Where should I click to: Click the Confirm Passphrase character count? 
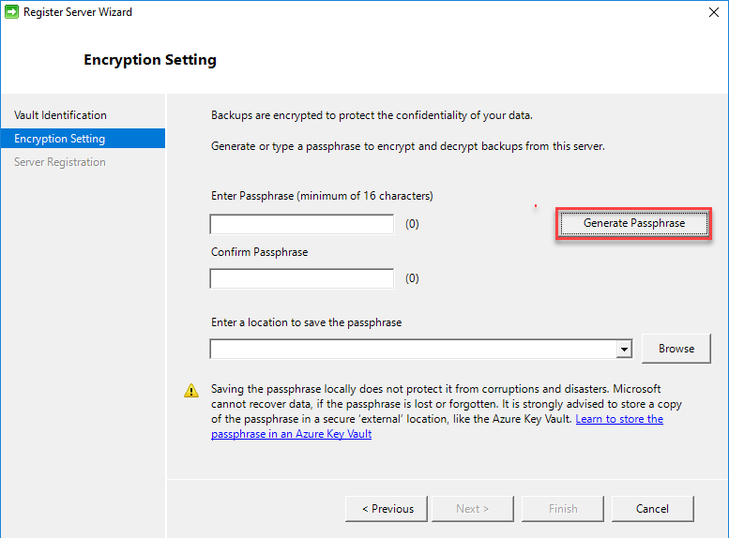pos(412,278)
